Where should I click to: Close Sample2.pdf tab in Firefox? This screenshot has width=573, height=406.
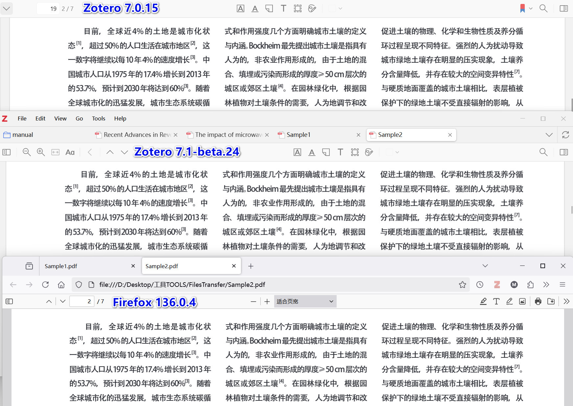tap(234, 266)
